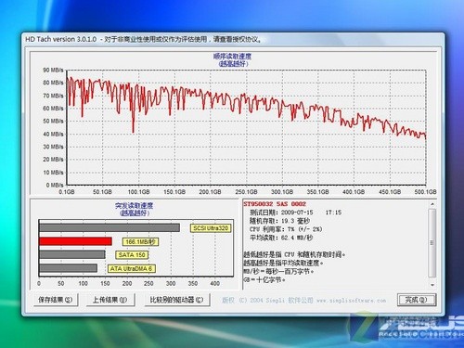The width and height of the screenshot is (464, 348).
Task: Click the GB=十亿字节 note line
Action: point(264,279)
